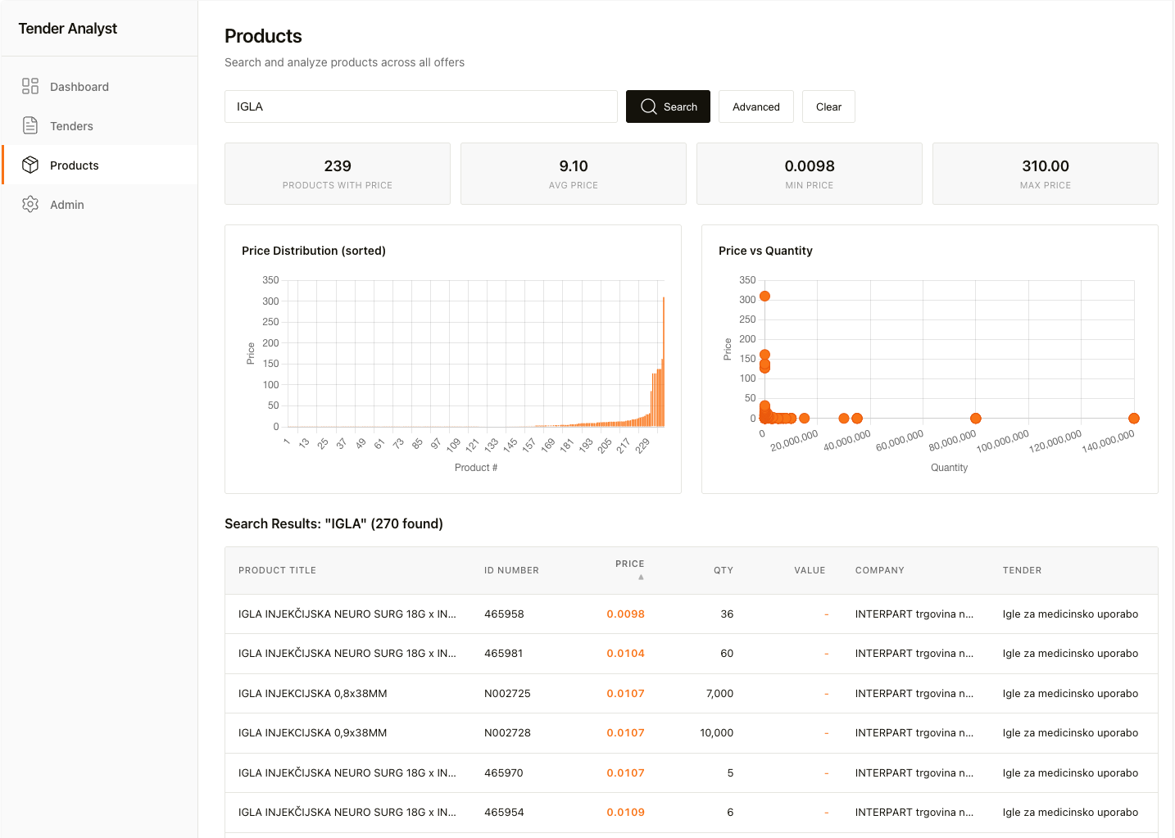This screenshot has height=838, width=1175.
Task: Sort by the PRICE column header
Action: pyautogui.click(x=629, y=564)
